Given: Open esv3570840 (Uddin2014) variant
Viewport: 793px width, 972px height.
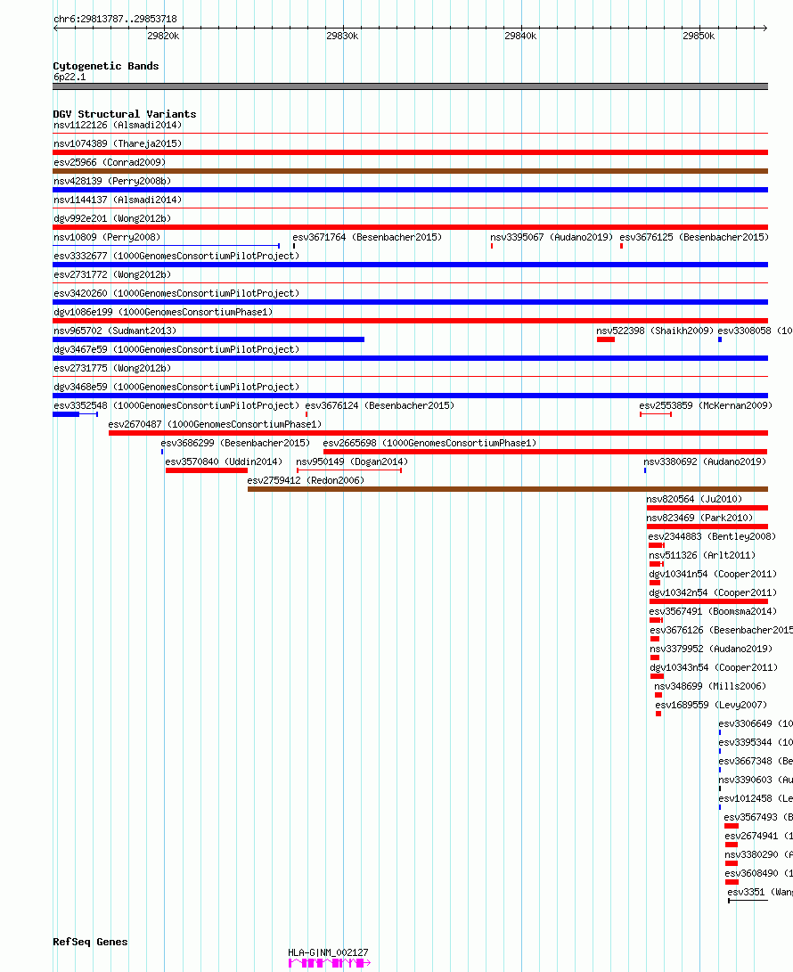Looking at the screenshot, I should [224, 461].
